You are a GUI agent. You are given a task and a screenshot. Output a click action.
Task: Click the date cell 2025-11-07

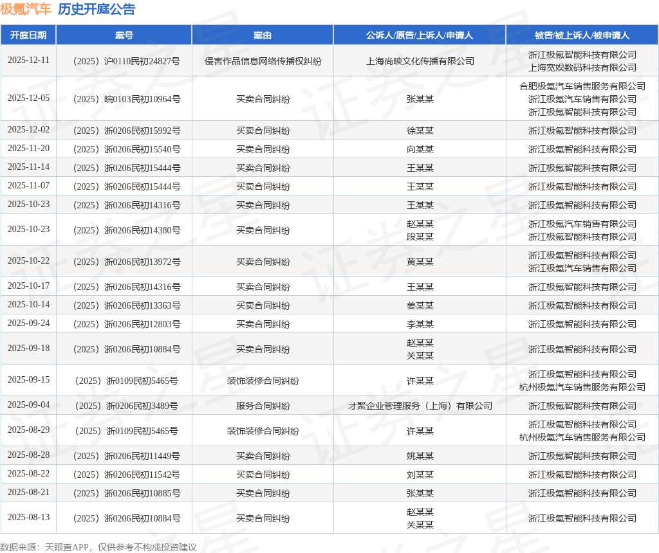click(28, 185)
